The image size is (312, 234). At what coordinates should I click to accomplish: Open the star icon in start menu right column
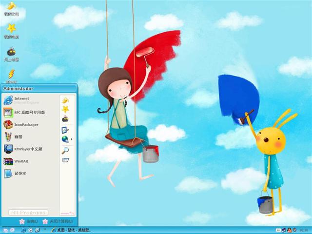click(x=65, y=109)
